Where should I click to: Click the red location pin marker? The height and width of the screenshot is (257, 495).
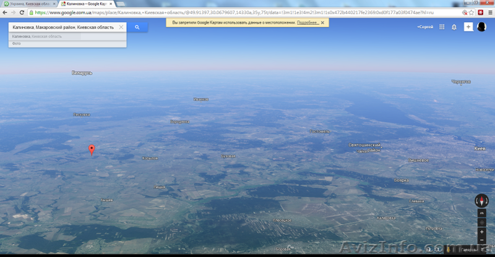(92, 149)
